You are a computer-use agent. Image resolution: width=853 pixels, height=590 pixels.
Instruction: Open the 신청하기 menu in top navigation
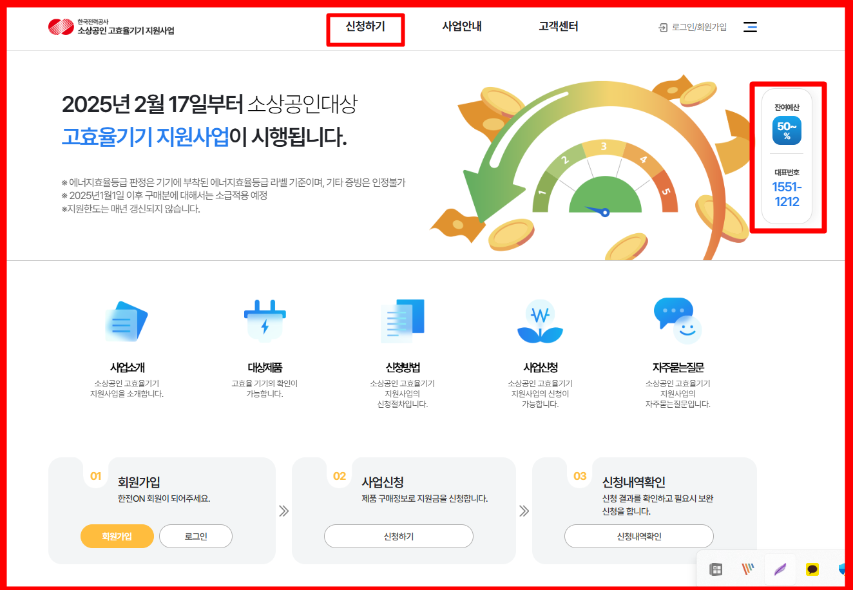click(365, 26)
